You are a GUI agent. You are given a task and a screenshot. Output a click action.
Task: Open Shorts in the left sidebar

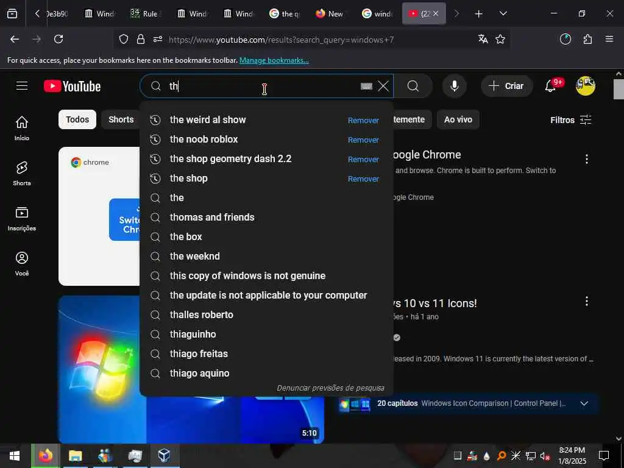tap(22, 174)
